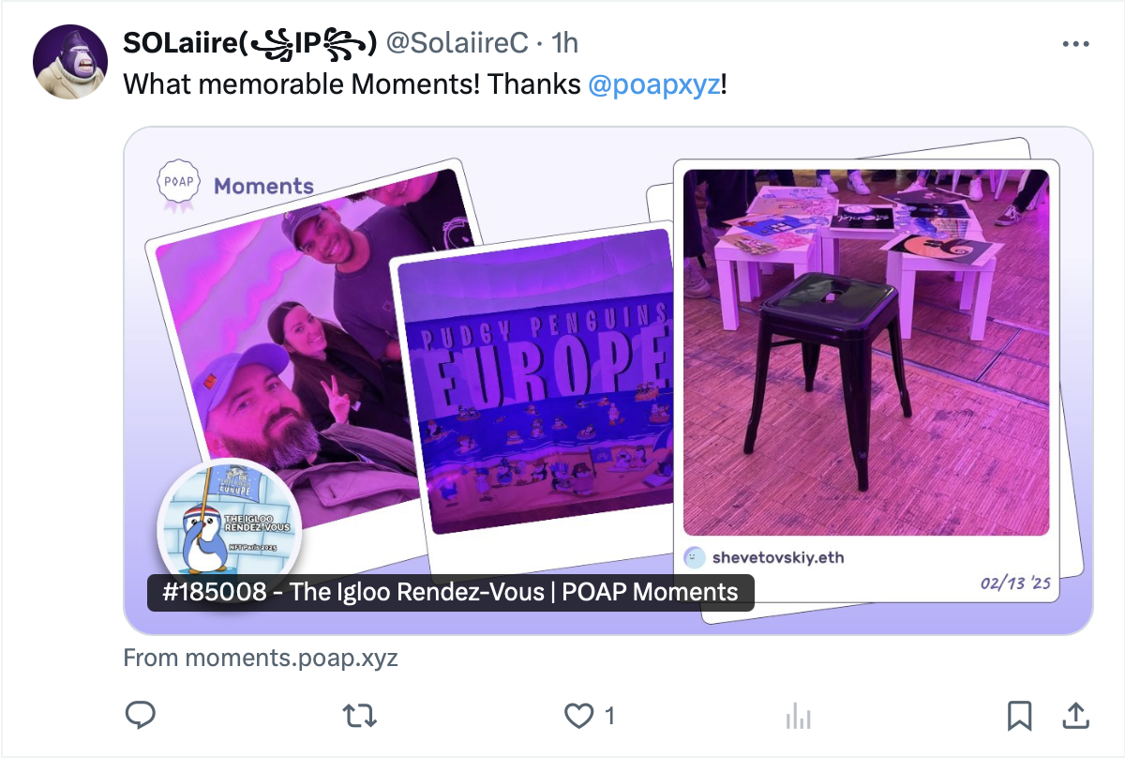Click the POAP badge logo beside Moments
1125x758 pixels.
(179, 185)
